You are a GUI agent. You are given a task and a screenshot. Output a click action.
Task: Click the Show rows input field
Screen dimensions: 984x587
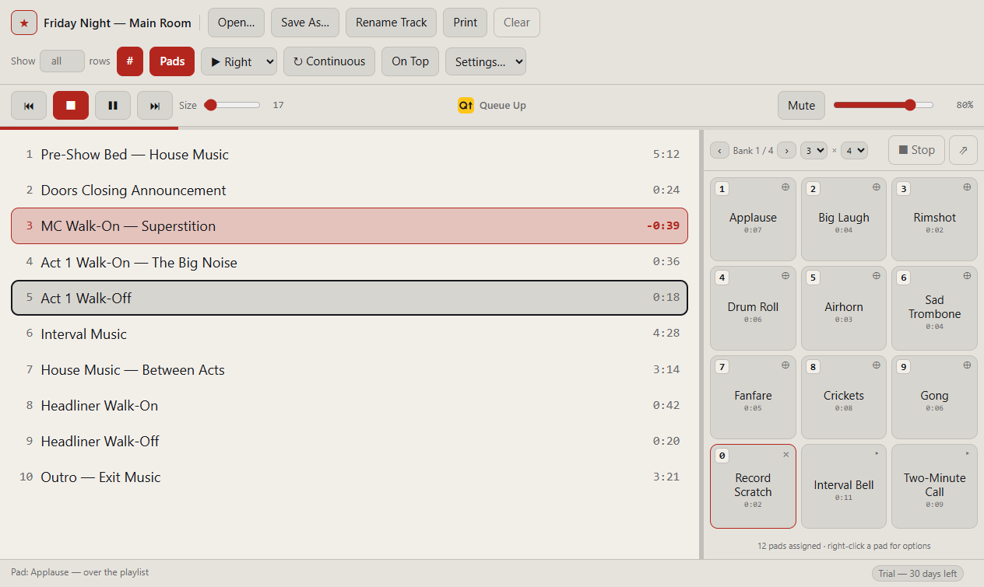pos(62,61)
